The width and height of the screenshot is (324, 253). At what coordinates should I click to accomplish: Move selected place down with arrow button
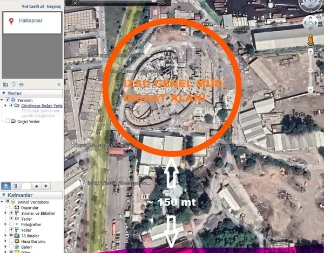(x=45, y=186)
